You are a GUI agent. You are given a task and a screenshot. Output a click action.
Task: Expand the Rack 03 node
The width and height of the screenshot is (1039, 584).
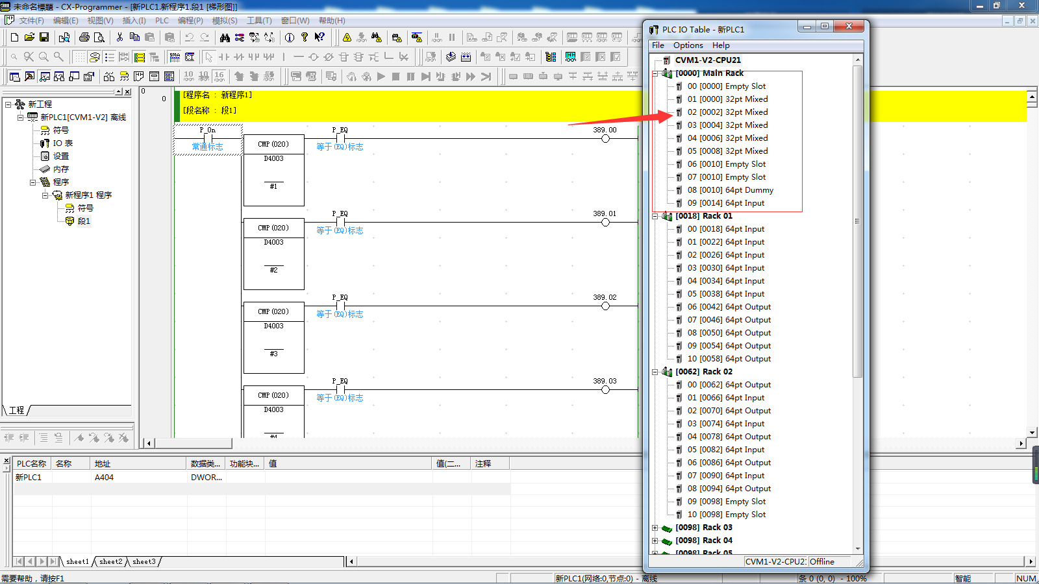(655, 528)
